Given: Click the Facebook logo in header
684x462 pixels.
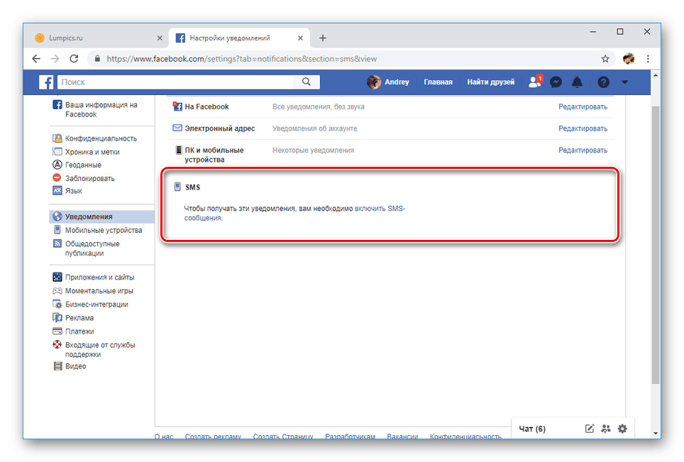Looking at the screenshot, I should (x=47, y=82).
